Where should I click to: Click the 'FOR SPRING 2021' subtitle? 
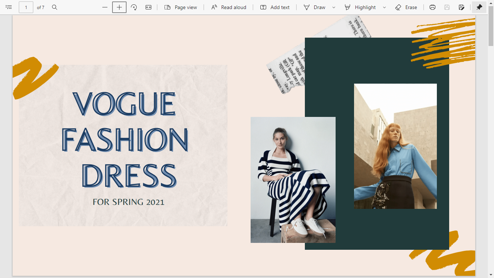click(x=129, y=202)
